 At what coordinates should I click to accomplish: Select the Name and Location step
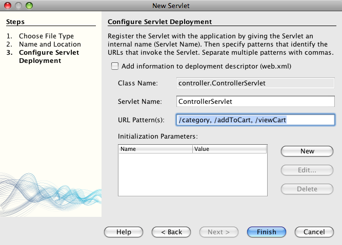[x=50, y=44]
